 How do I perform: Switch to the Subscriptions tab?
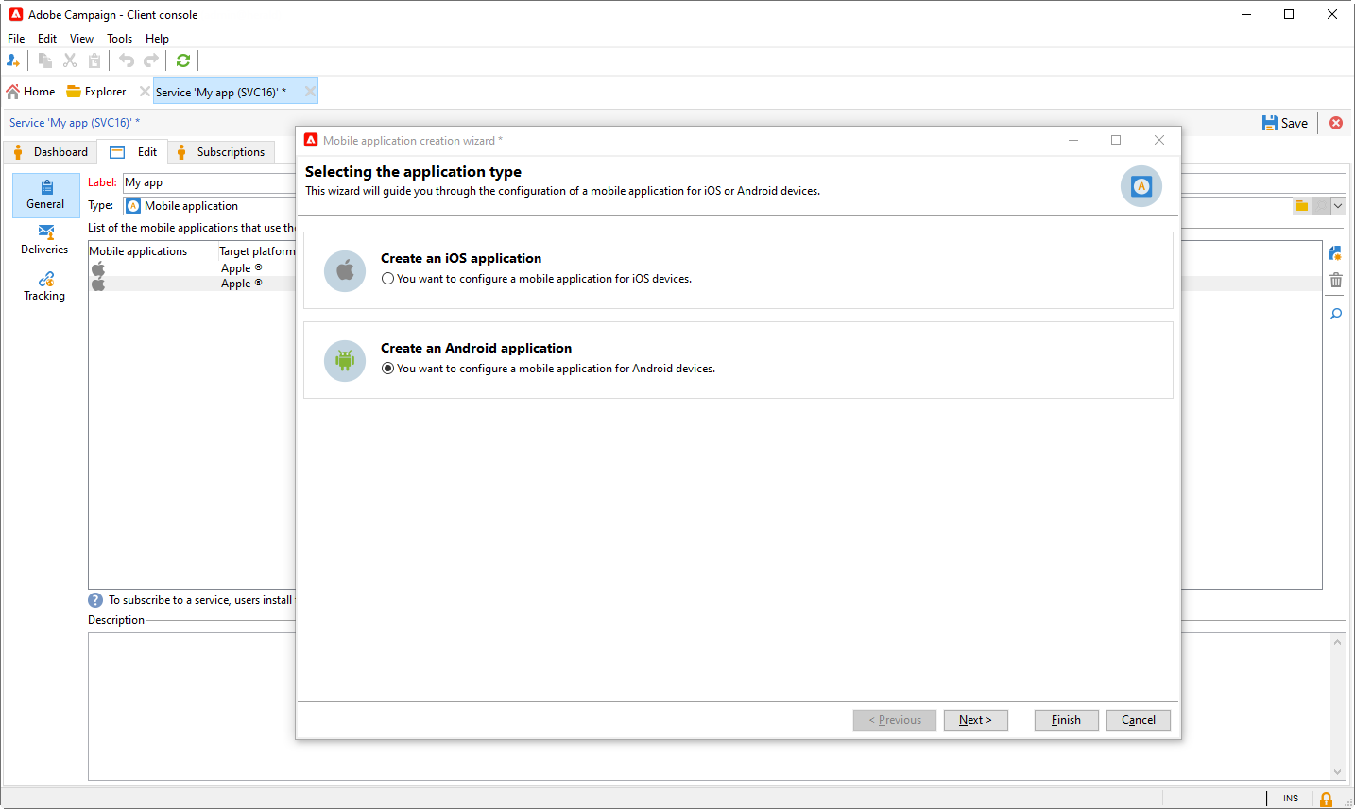(222, 152)
